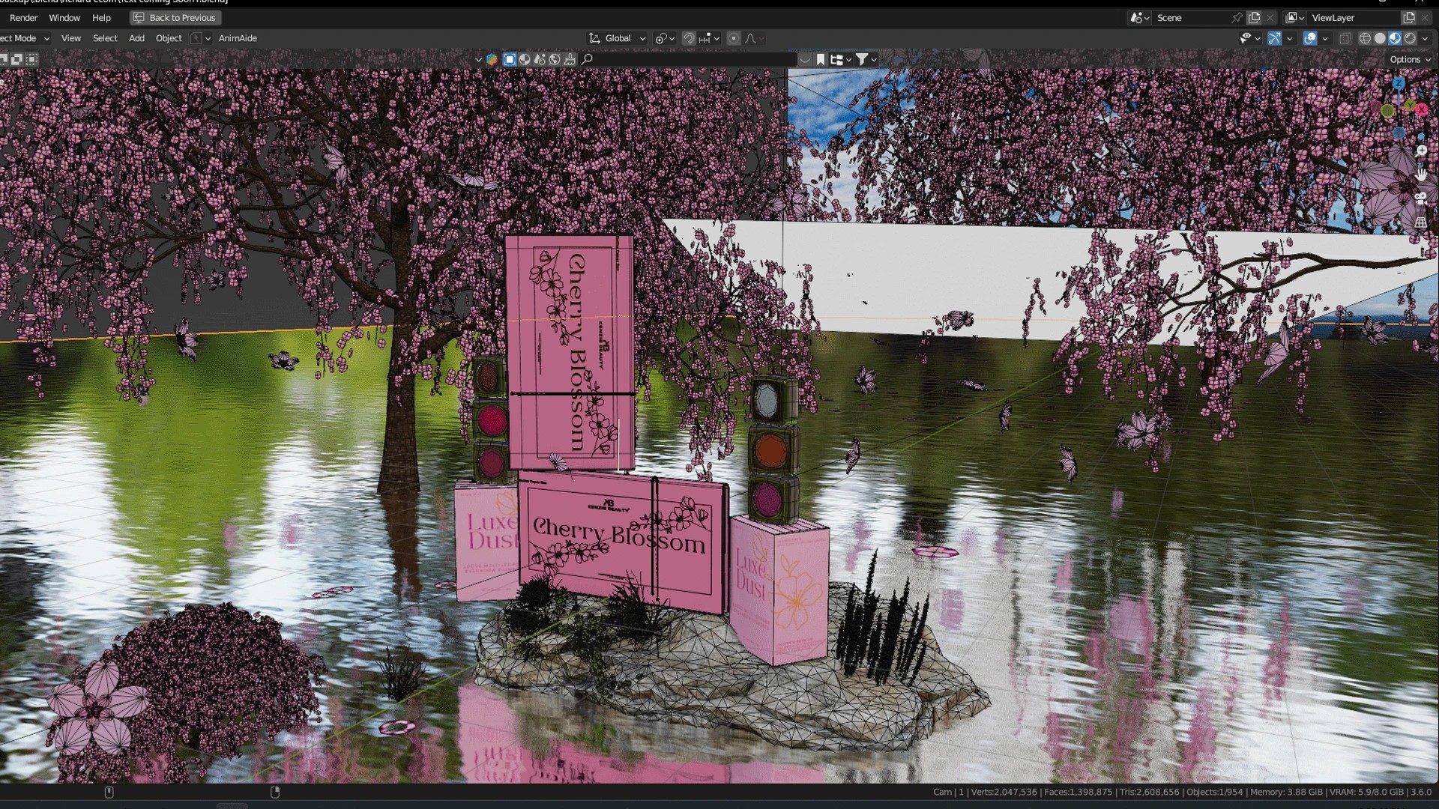Switch to solid shading
The width and height of the screenshot is (1439, 809).
click(x=1380, y=38)
